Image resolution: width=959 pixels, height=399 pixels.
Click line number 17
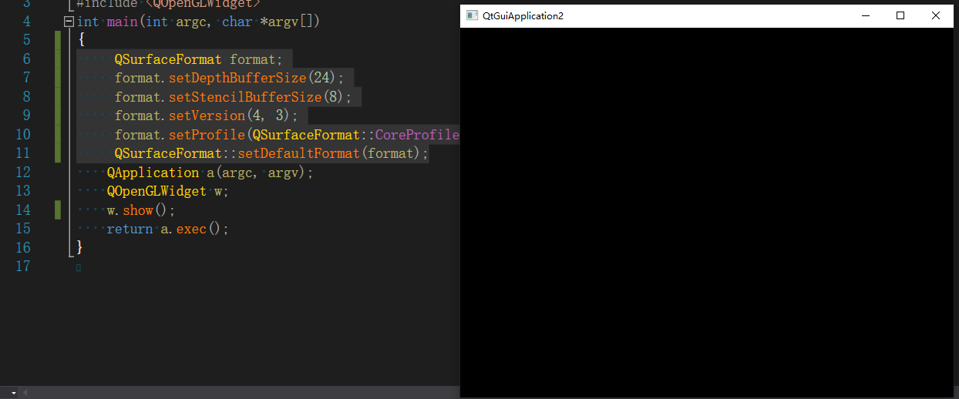tap(23, 267)
